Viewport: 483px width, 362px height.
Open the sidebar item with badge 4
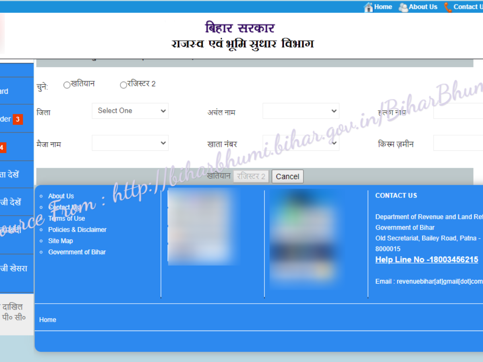[x=17, y=147]
